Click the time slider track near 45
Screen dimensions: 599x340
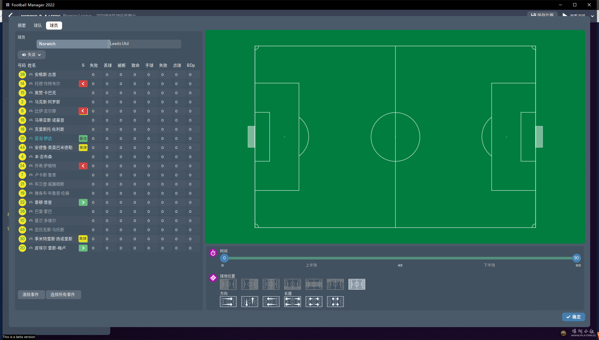[400, 258]
